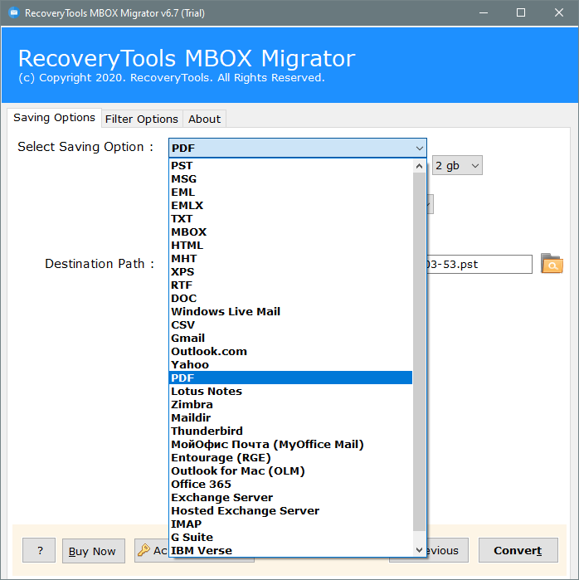579x580 pixels.
Task: Click the RecoveryTools app icon in title bar
Action: (x=14, y=13)
